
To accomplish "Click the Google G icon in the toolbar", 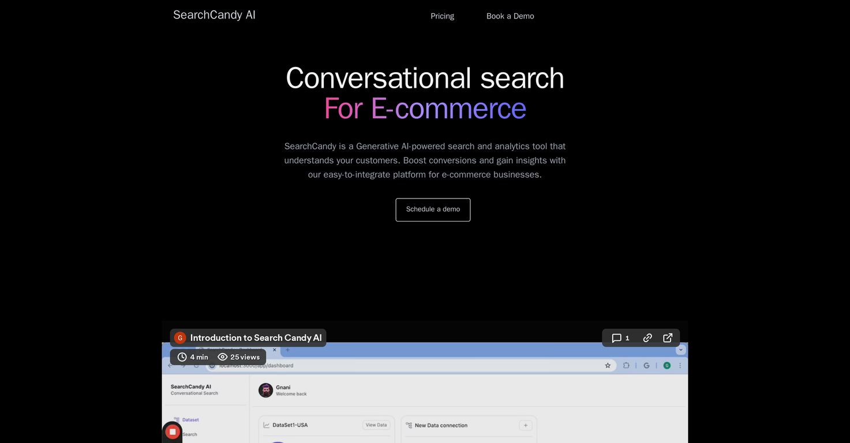I will click(646, 365).
